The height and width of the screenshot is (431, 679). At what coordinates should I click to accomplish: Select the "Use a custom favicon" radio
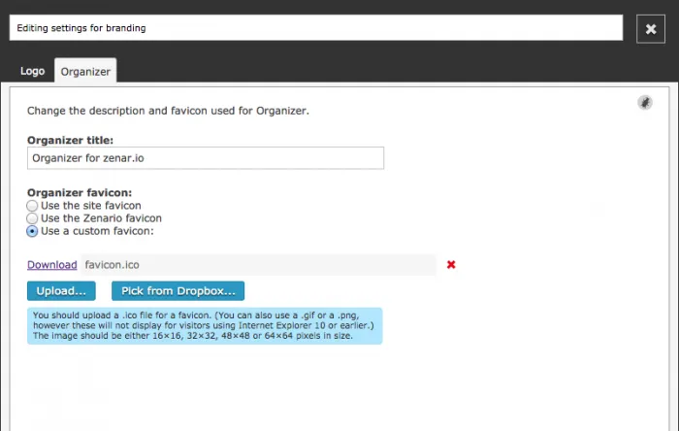pos(33,231)
